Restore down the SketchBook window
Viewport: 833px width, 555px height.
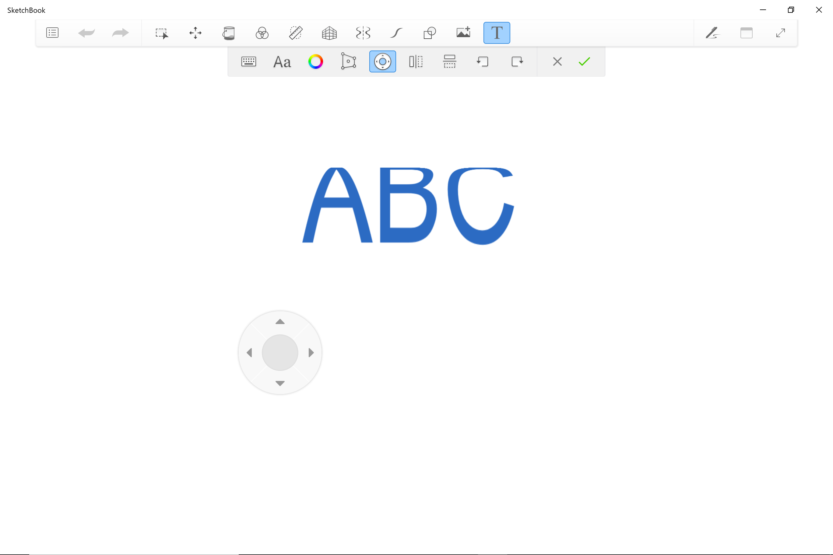click(791, 10)
